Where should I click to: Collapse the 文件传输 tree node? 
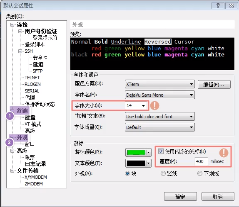pos(12,170)
